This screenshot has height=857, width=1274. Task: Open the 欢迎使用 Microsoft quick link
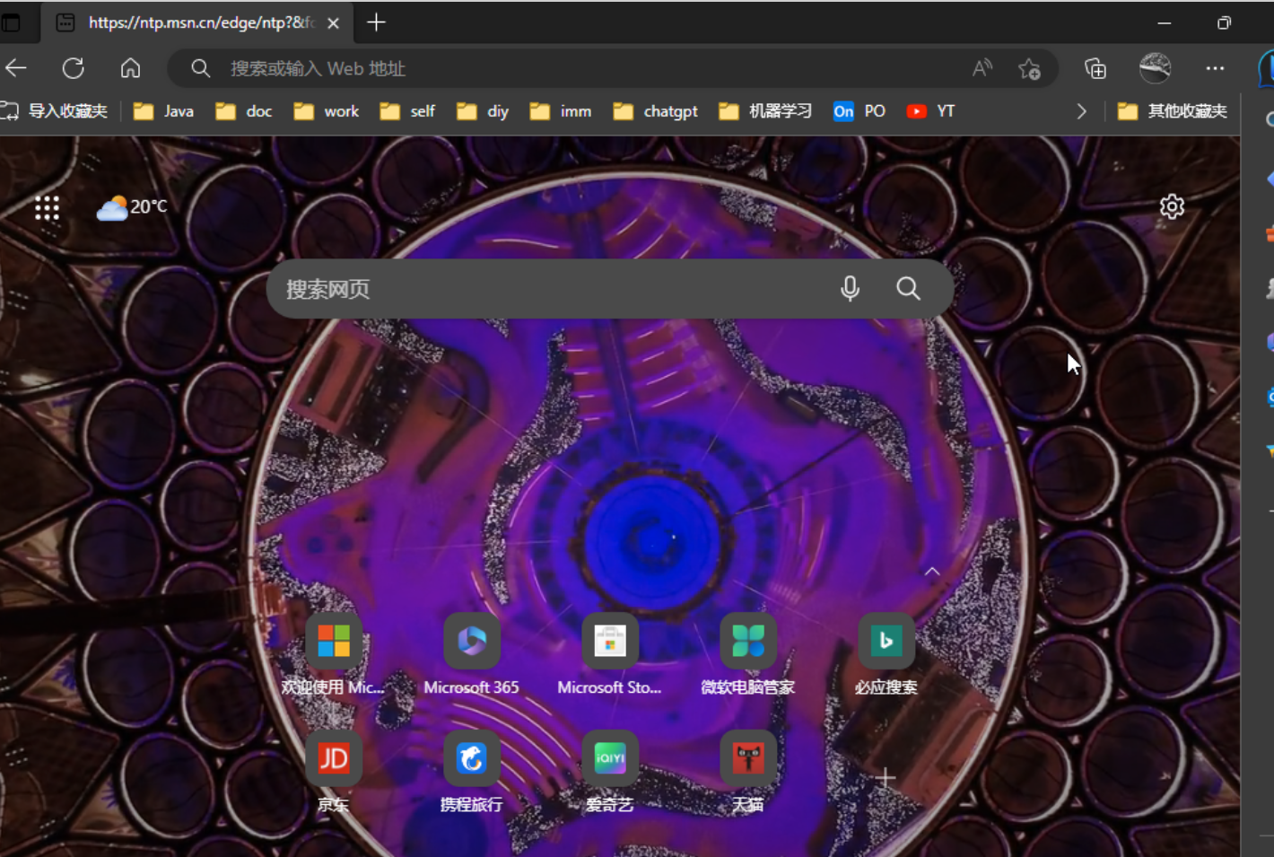[x=333, y=655]
